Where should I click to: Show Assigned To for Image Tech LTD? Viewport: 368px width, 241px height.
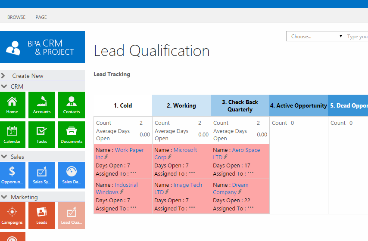click(x=192, y=207)
